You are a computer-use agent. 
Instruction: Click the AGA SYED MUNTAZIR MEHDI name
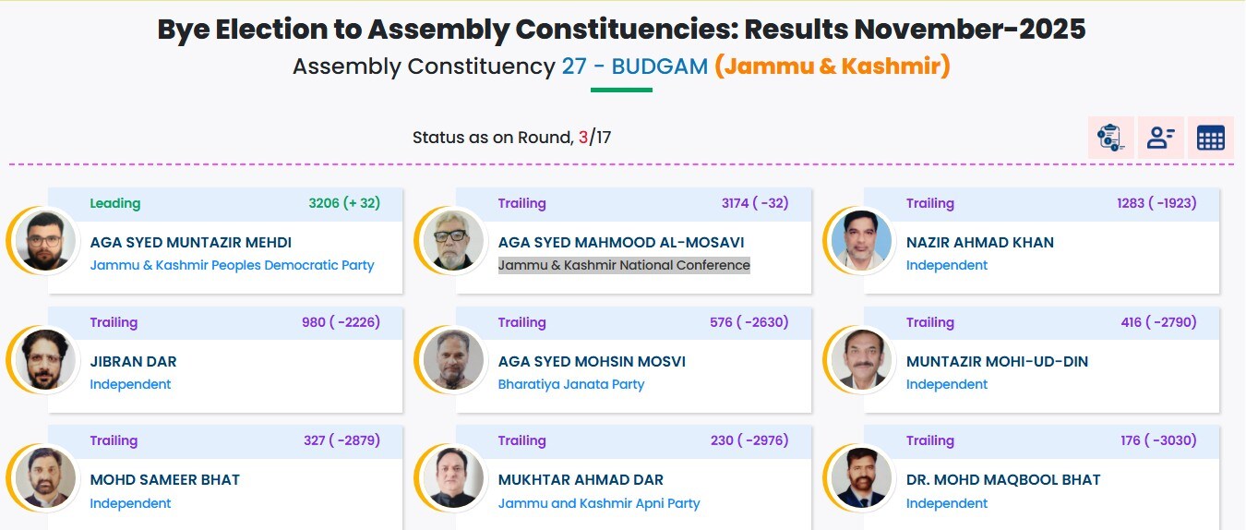[x=190, y=242]
